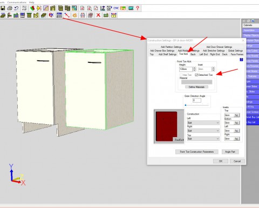Click Front Toe Construction Parameters button

[197, 152]
